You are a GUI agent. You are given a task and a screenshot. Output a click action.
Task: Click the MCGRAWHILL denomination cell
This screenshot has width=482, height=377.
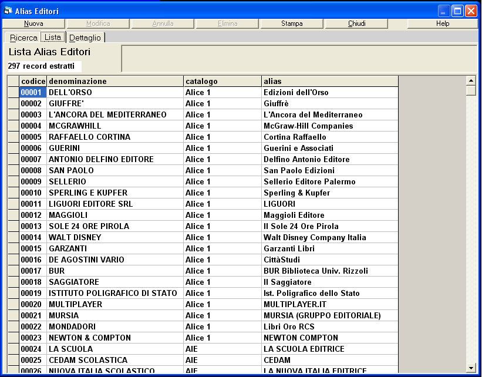(115, 126)
